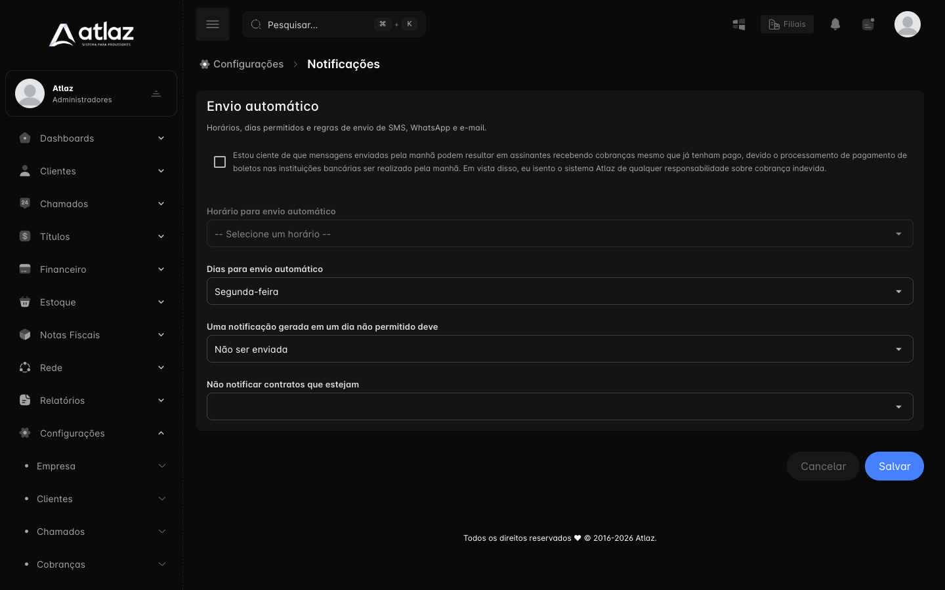Click the Atlaz profile avatar in sidebar
This screenshot has height=590, width=945.
point(30,93)
